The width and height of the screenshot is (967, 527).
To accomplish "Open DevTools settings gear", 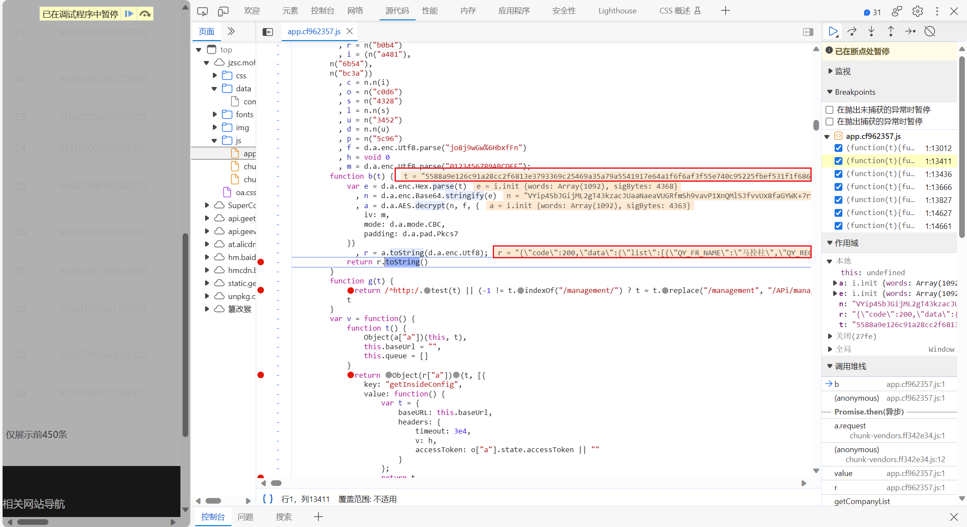I will pyautogui.click(x=917, y=11).
